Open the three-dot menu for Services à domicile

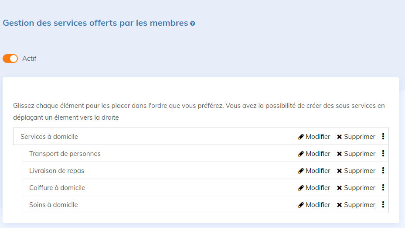383,137
